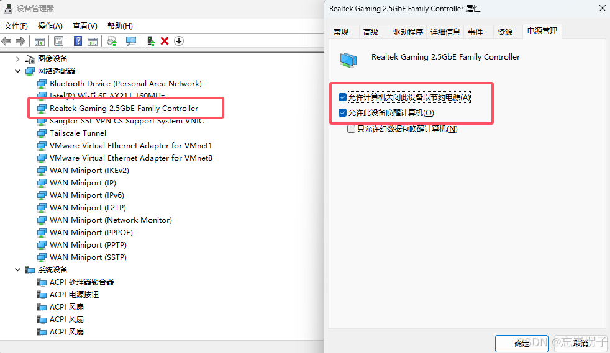610x353 pixels.
Task: Click the adapter icon of VMnet1 adapter row
Action: tap(42, 146)
